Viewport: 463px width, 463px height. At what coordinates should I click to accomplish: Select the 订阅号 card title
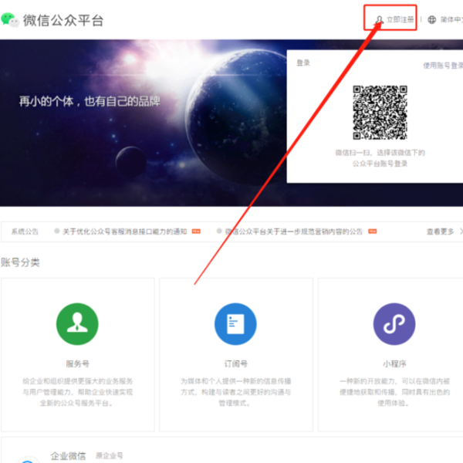[235, 363]
